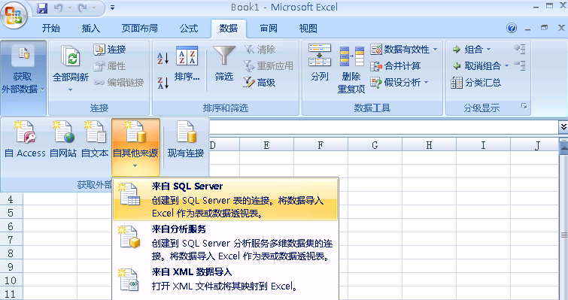The height and width of the screenshot is (300, 568).
Task: Select column E header
Action: 266,145
